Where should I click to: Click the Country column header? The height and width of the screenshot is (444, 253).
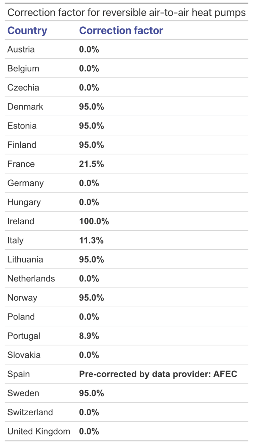click(x=27, y=30)
